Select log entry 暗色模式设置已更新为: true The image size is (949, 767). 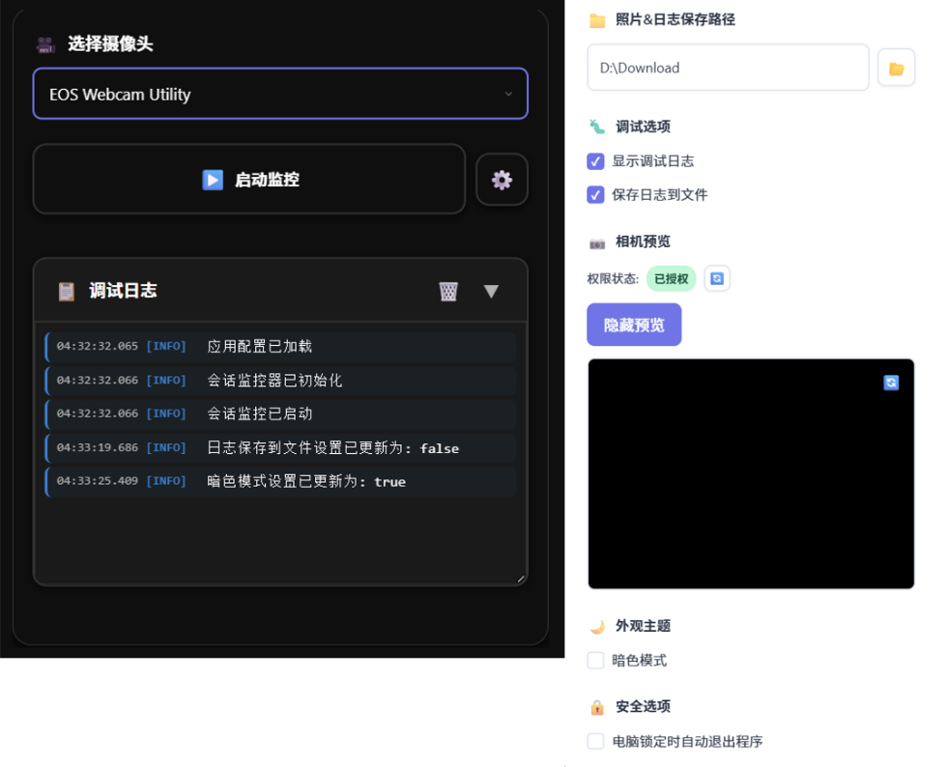click(281, 481)
